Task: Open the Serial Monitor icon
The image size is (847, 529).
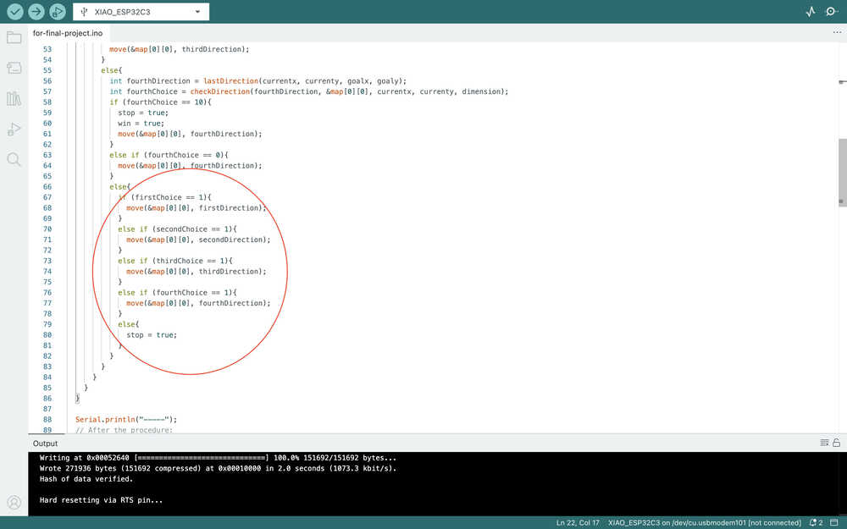Action: click(x=832, y=11)
